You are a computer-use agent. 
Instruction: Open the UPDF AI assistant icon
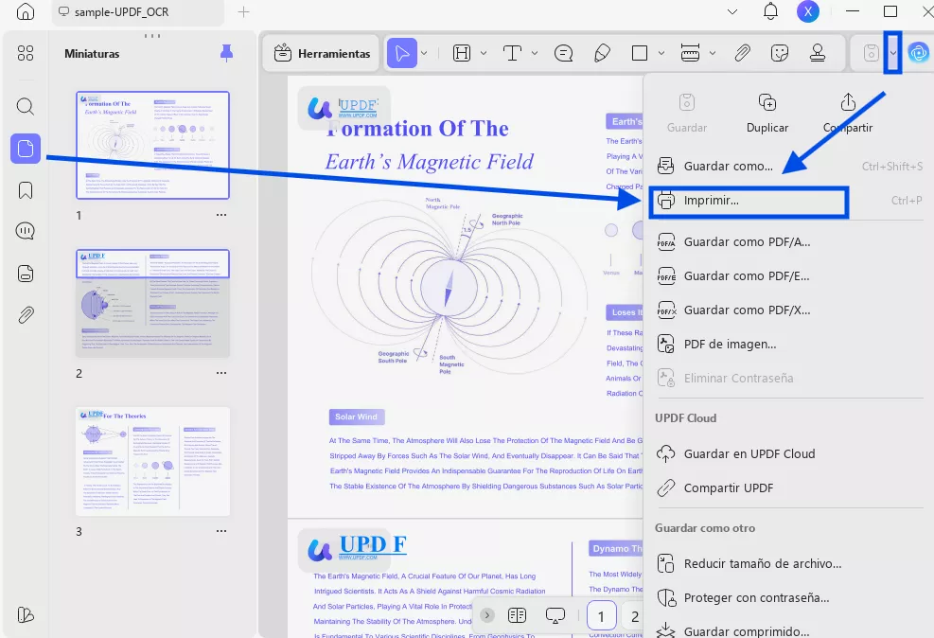point(919,53)
